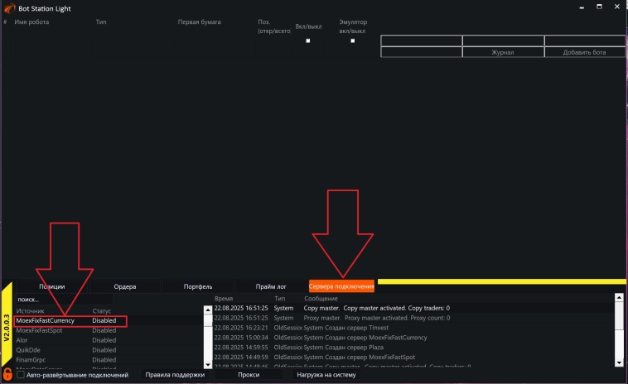Image resolution: width=628 pixels, height=384 pixels.
Task: Open Нагрузка на систему
Action: pos(326,375)
